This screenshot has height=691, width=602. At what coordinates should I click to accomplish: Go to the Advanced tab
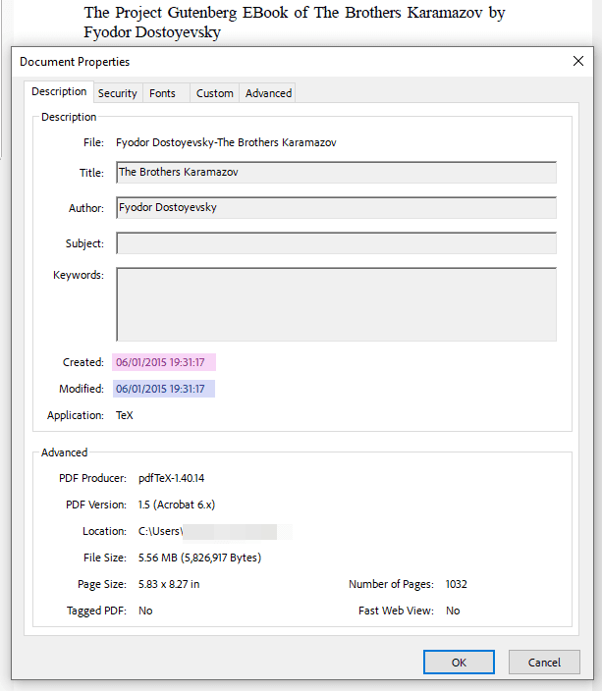click(268, 93)
